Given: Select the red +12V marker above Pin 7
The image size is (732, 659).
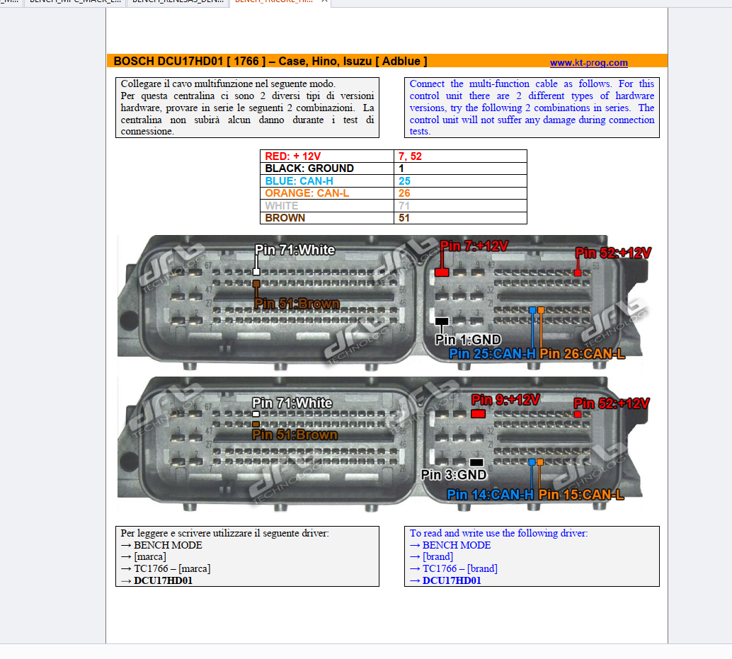Looking at the screenshot, I should tap(442, 272).
